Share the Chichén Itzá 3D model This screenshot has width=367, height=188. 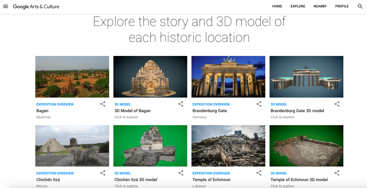(x=181, y=173)
